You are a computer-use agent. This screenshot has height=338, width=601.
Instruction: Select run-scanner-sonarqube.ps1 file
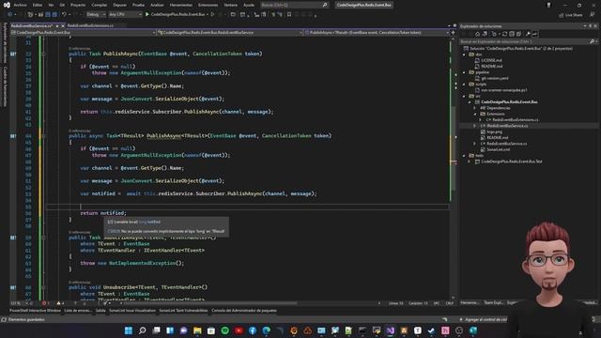tap(503, 90)
